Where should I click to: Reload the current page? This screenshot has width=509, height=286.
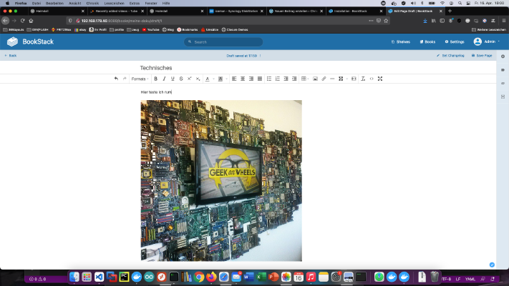tap(22, 21)
